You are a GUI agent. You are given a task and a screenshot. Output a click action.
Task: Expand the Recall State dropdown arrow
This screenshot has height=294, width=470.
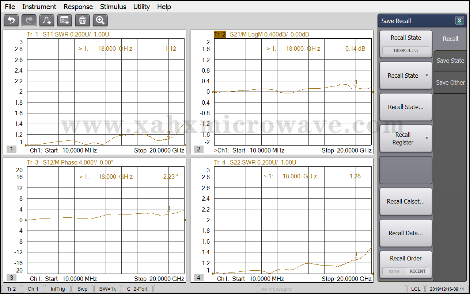click(x=427, y=76)
